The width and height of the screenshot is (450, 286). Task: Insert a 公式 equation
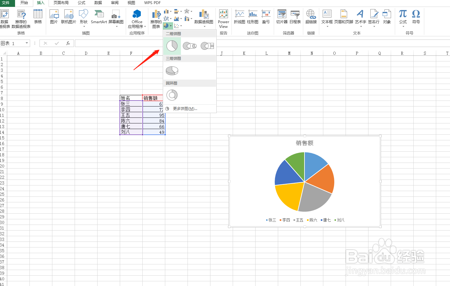click(403, 18)
